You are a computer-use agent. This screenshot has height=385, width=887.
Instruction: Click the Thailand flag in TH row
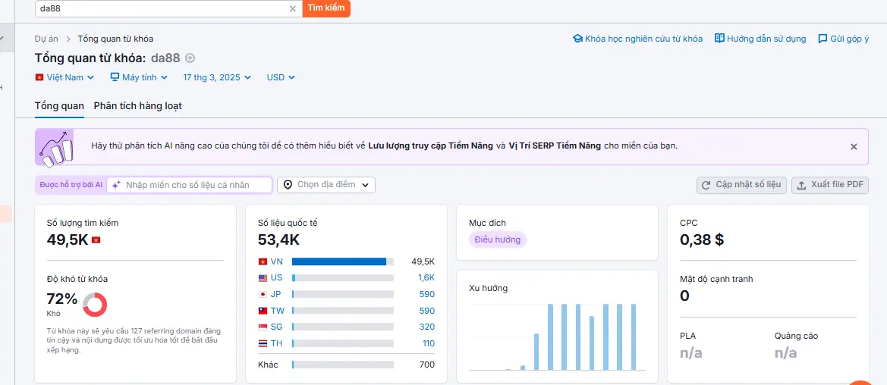tap(263, 343)
